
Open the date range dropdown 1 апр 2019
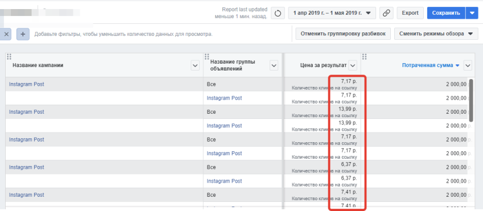pyautogui.click(x=332, y=13)
